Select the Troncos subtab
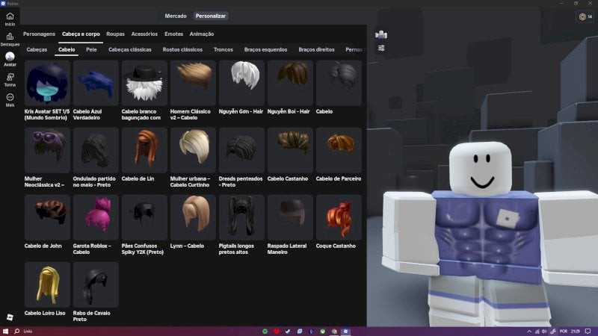Viewport: 598px width, 336px height. [x=223, y=49]
